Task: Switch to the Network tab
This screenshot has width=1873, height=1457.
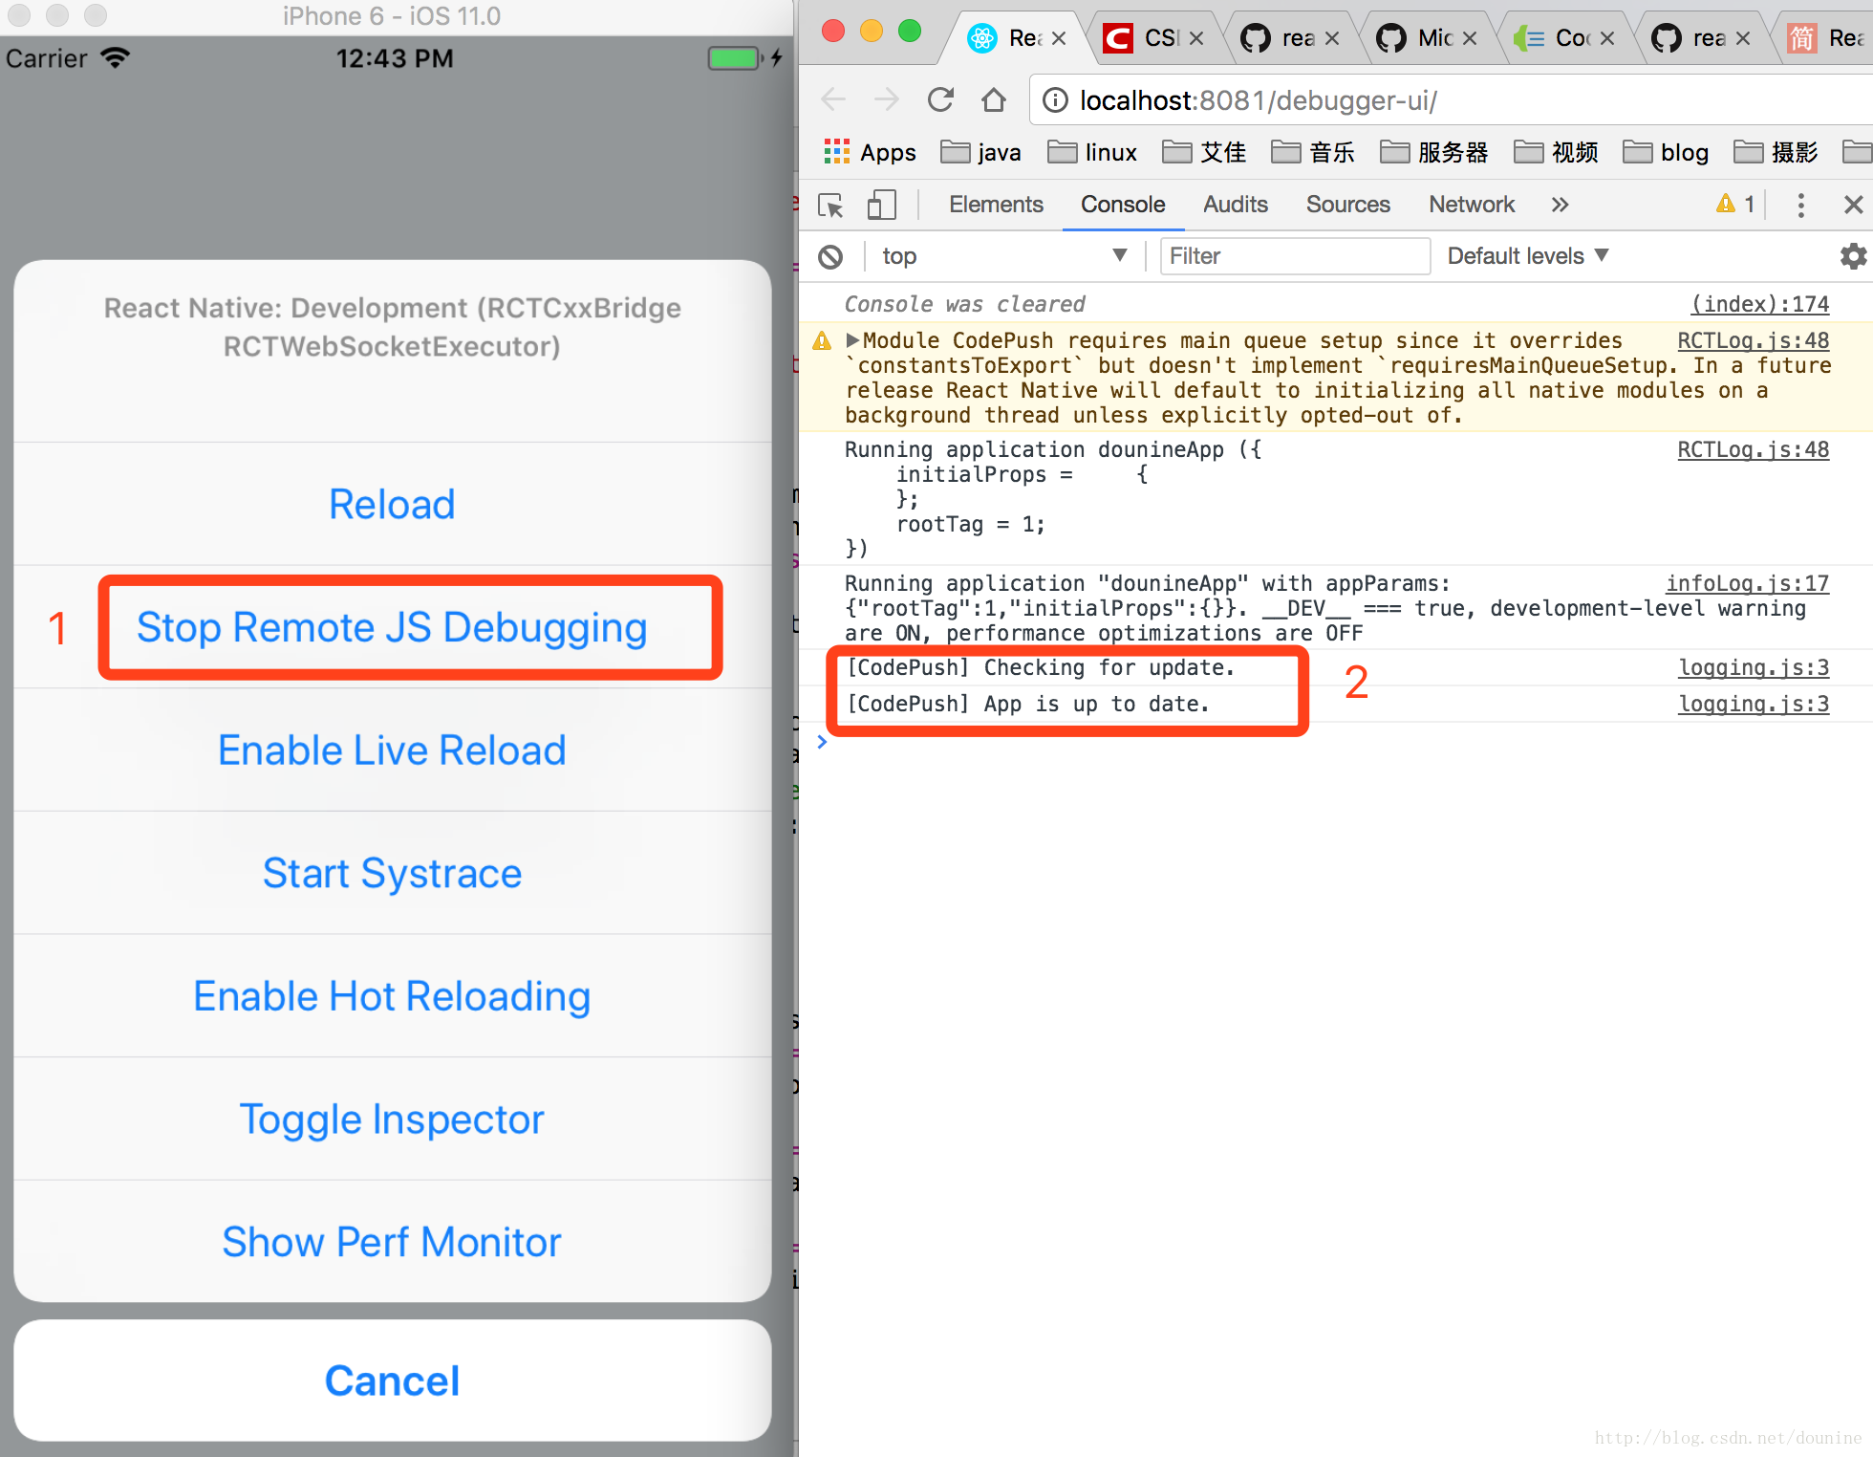Action: [1472, 205]
